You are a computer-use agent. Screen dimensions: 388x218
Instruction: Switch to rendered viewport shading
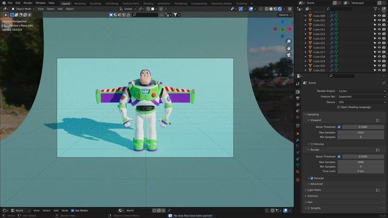[x=280, y=9]
